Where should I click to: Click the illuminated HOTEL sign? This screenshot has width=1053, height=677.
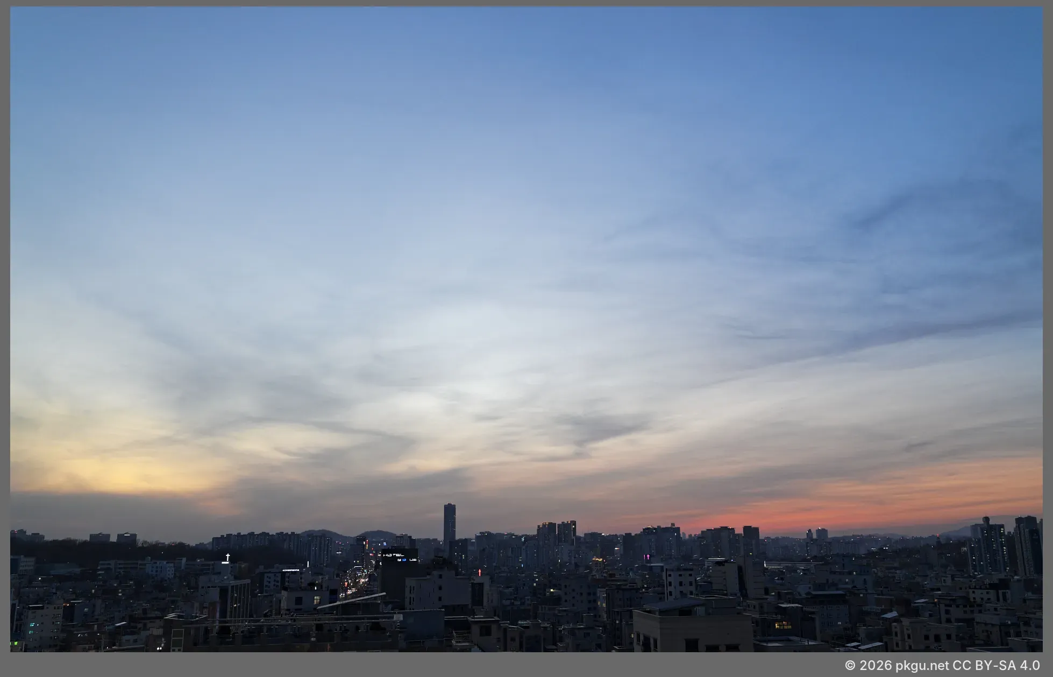point(394,555)
